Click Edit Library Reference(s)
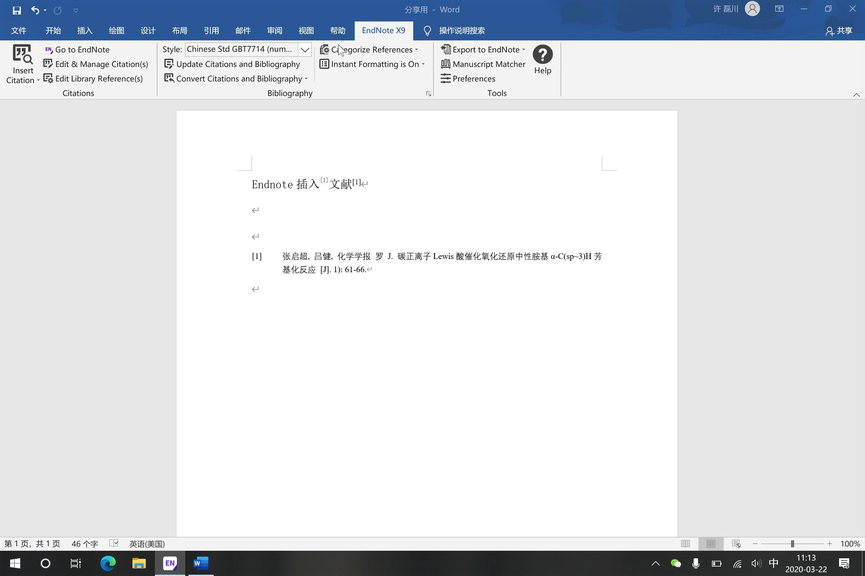 93,79
